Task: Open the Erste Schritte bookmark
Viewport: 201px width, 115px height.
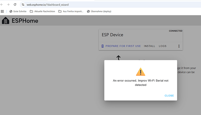Action: (x=18, y=11)
